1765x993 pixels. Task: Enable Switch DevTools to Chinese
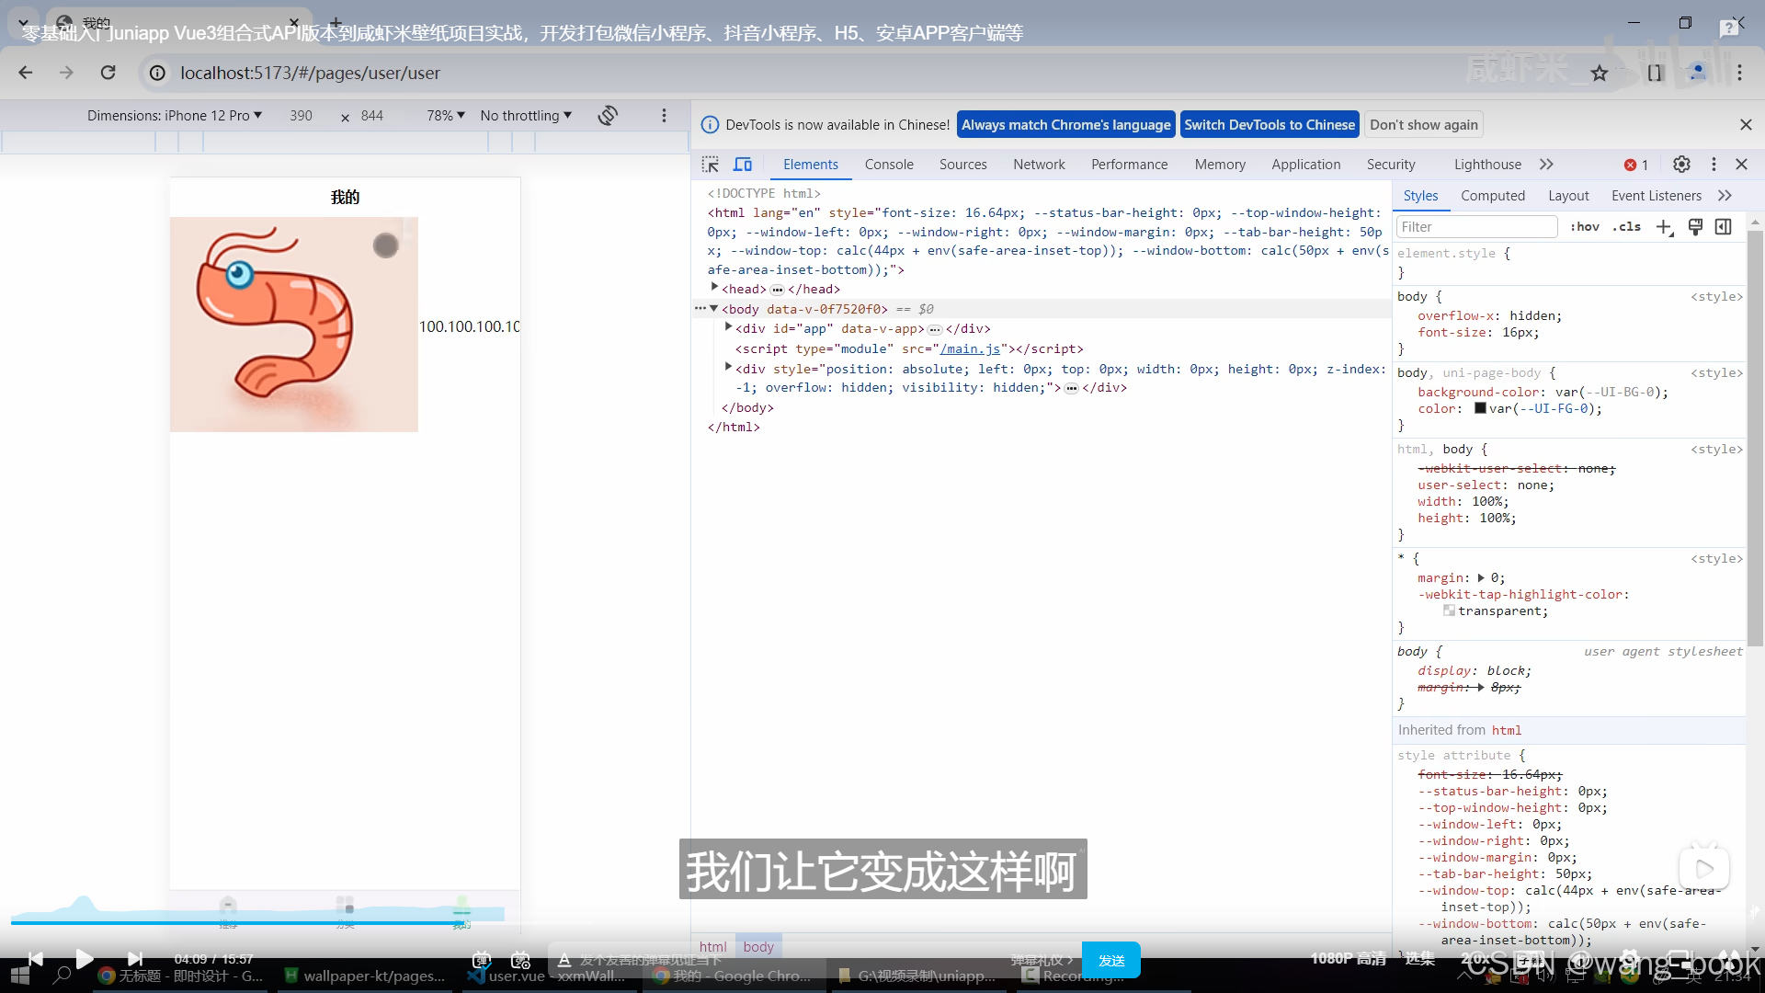click(x=1270, y=124)
